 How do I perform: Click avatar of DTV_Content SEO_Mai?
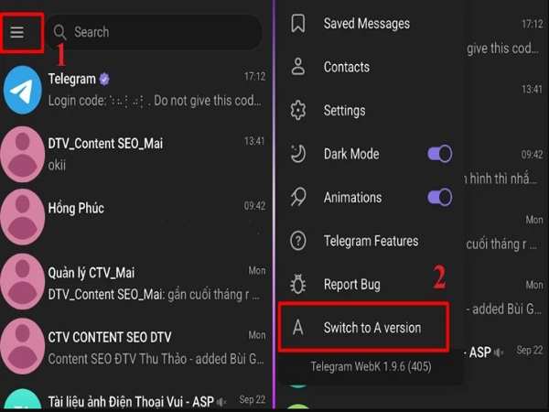pyautogui.click(x=23, y=155)
